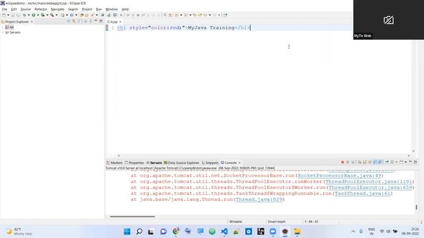Open the Run button dropdown arrow
This screenshot has height=238, width=424.
(38, 15)
